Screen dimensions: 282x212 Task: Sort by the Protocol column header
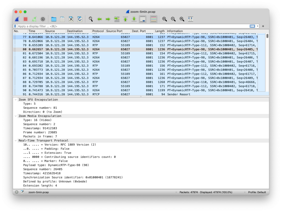coord(98,31)
